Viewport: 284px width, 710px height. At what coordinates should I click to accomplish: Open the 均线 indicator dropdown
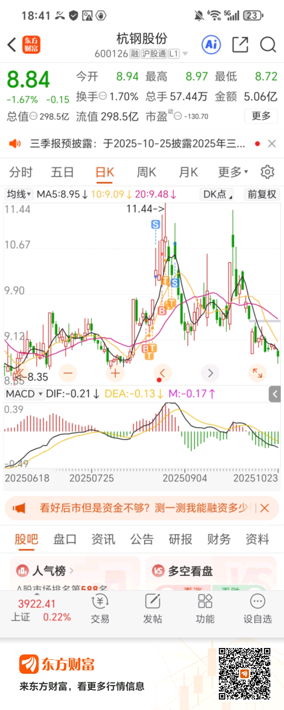coord(19,194)
